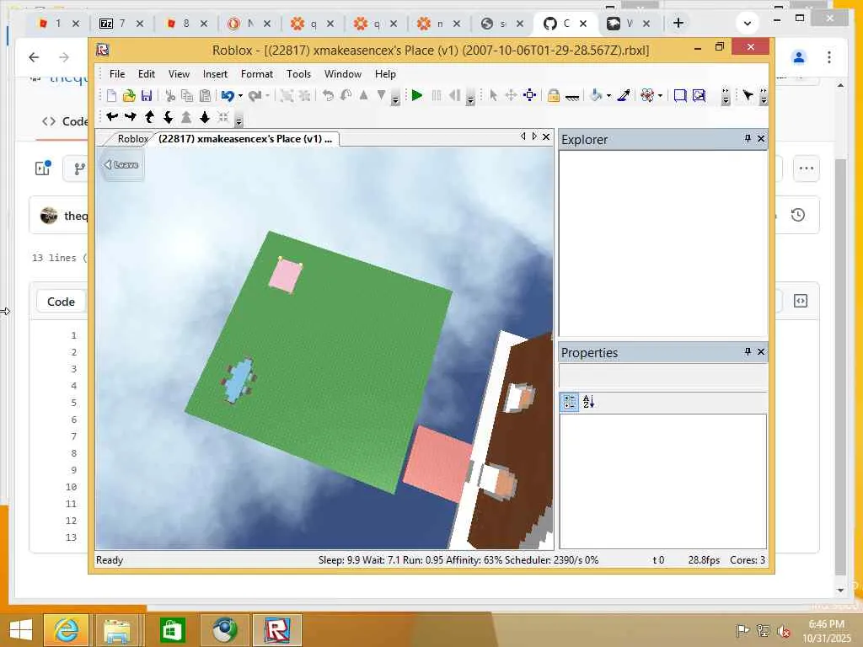863x647 pixels.
Task: Open the File menu
Action: point(117,74)
